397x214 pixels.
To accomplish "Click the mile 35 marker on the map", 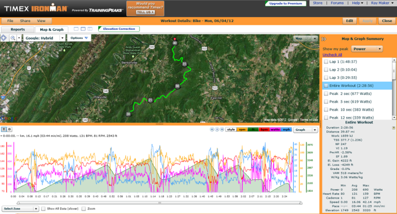I will tap(185, 64).
